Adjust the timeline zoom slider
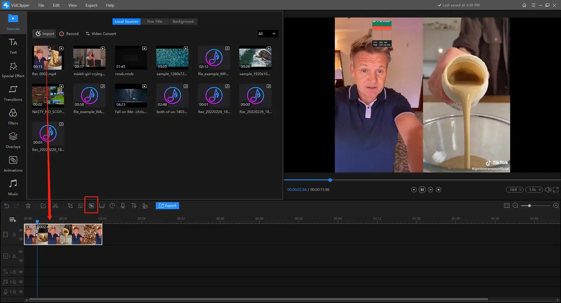Viewport: 561px width, 303px height. (529, 206)
